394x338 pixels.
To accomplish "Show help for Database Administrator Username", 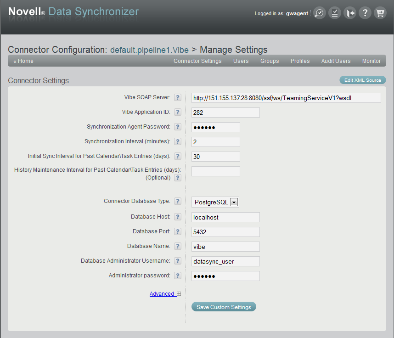I will pyautogui.click(x=178, y=261).
